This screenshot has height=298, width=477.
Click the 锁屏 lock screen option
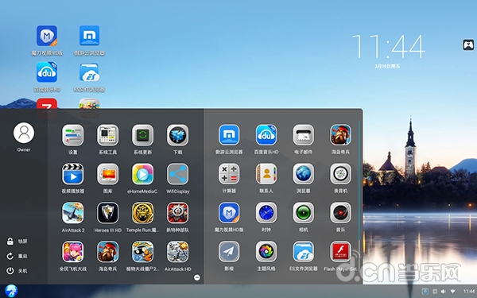coord(17,242)
